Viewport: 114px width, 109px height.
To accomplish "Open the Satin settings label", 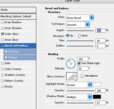I will (7, 63).
